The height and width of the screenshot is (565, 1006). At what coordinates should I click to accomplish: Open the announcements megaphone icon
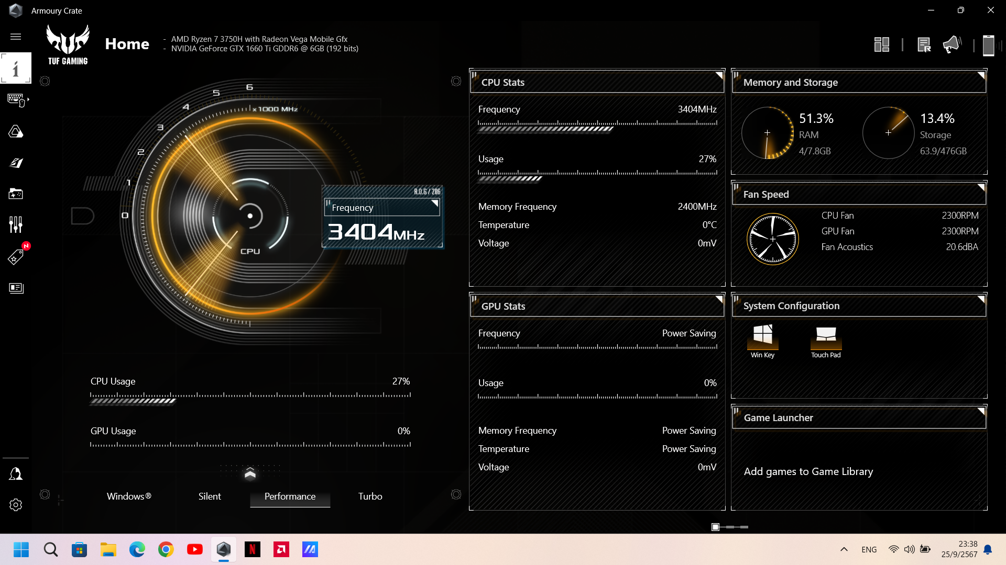(x=952, y=44)
